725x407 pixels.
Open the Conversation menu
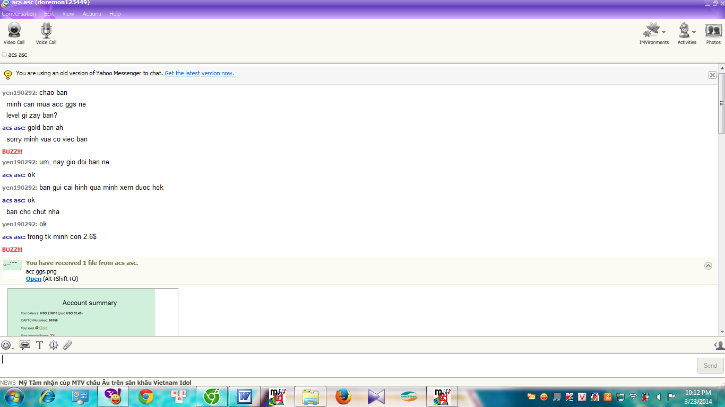point(19,14)
